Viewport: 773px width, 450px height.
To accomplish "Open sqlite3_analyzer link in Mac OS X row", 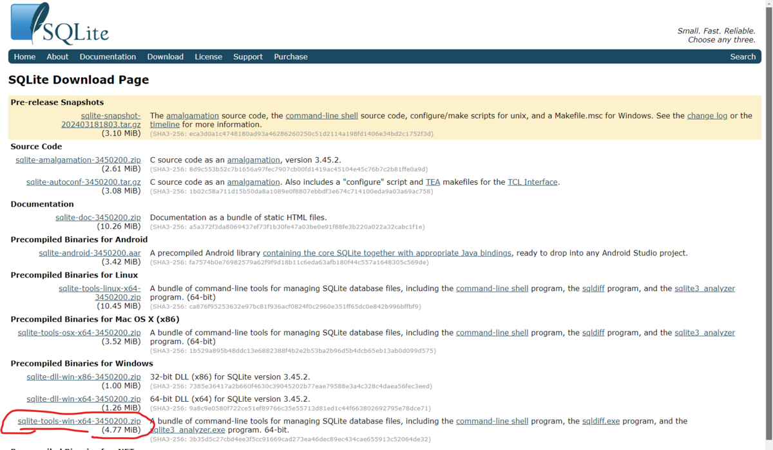I will [x=705, y=333].
